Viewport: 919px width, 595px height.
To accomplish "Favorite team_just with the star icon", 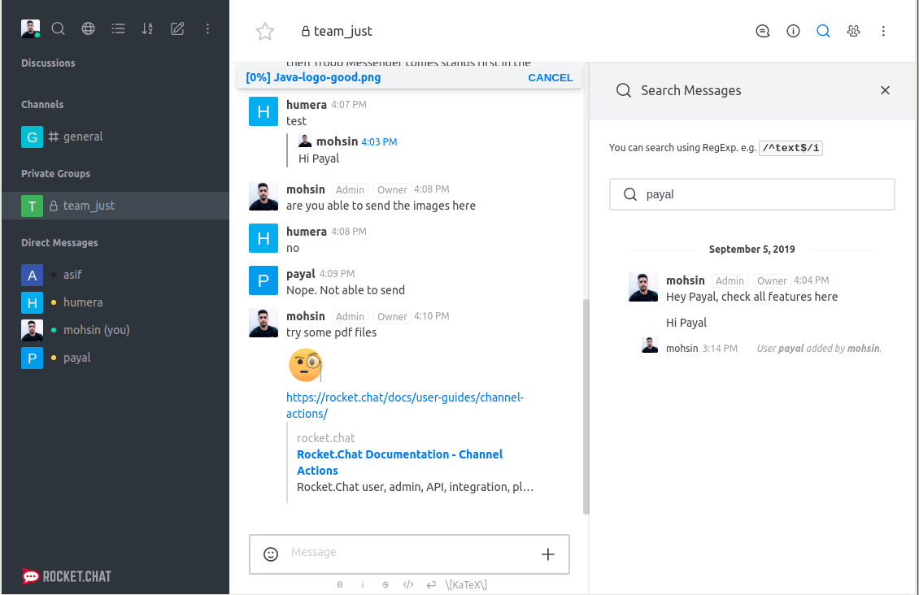I will 265,32.
